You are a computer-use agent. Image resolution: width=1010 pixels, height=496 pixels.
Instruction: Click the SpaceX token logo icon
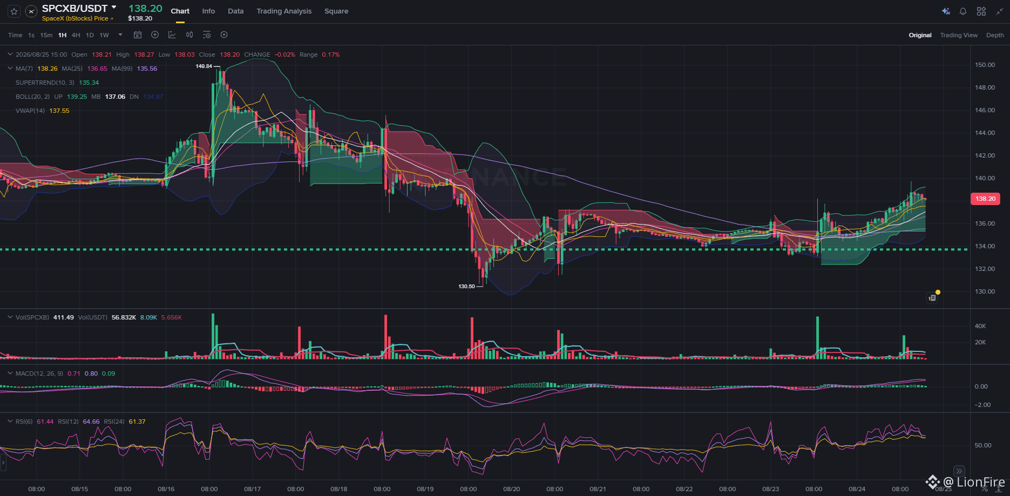tap(31, 11)
